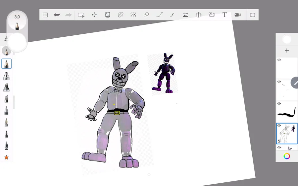Tap the round pencil edit button at right edge
Image resolution: width=298 pixels, height=186 pixels.
pyautogui.click(x=295, y=83)
